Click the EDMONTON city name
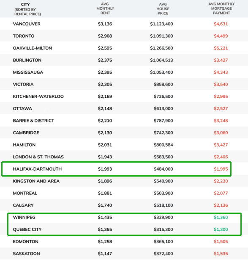 click(x=26, y=242)
